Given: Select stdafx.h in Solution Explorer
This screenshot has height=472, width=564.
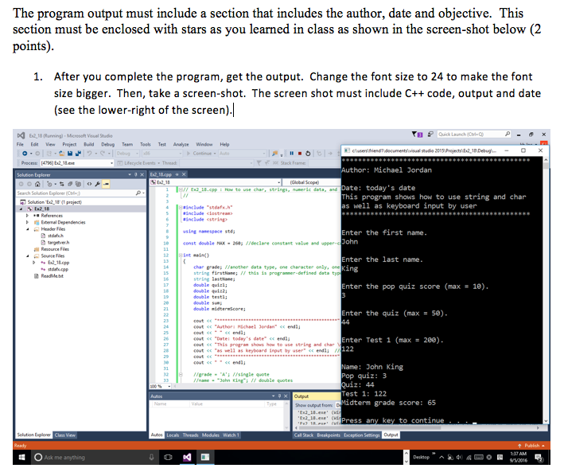Looking at the screenshot, I should [x=53, y=236].
